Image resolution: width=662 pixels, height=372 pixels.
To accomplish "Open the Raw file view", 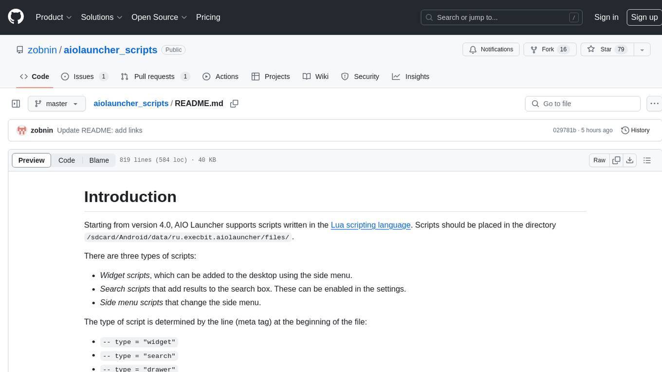I will (x=599, y=160).
